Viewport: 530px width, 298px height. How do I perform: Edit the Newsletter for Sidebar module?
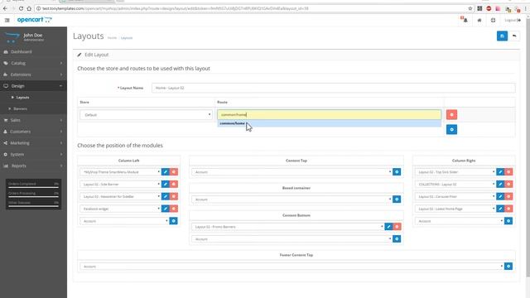[166, 196]
